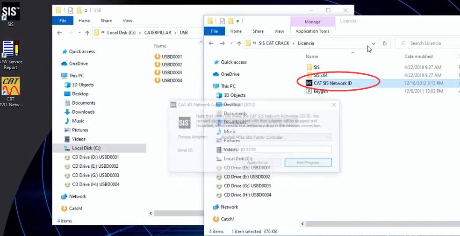460x236 pixels.
Task: Open CD Drive (H:) USBD0004 in USB sidebar
Action: (92, 185)
